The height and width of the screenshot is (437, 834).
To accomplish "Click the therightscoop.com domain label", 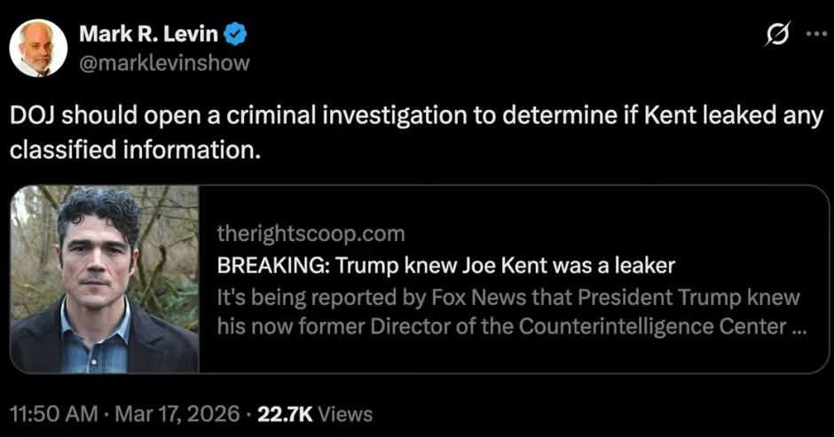I will 311,233.
